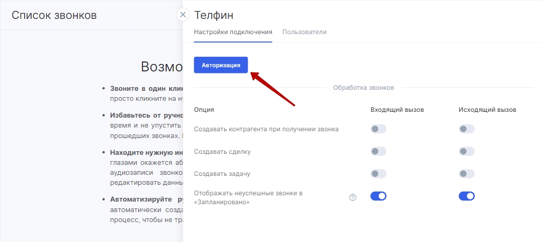Click the Звоните в один клик bullet text
Image resolution: width=542 pixels, height=242 pixels.
click(146, 88)
